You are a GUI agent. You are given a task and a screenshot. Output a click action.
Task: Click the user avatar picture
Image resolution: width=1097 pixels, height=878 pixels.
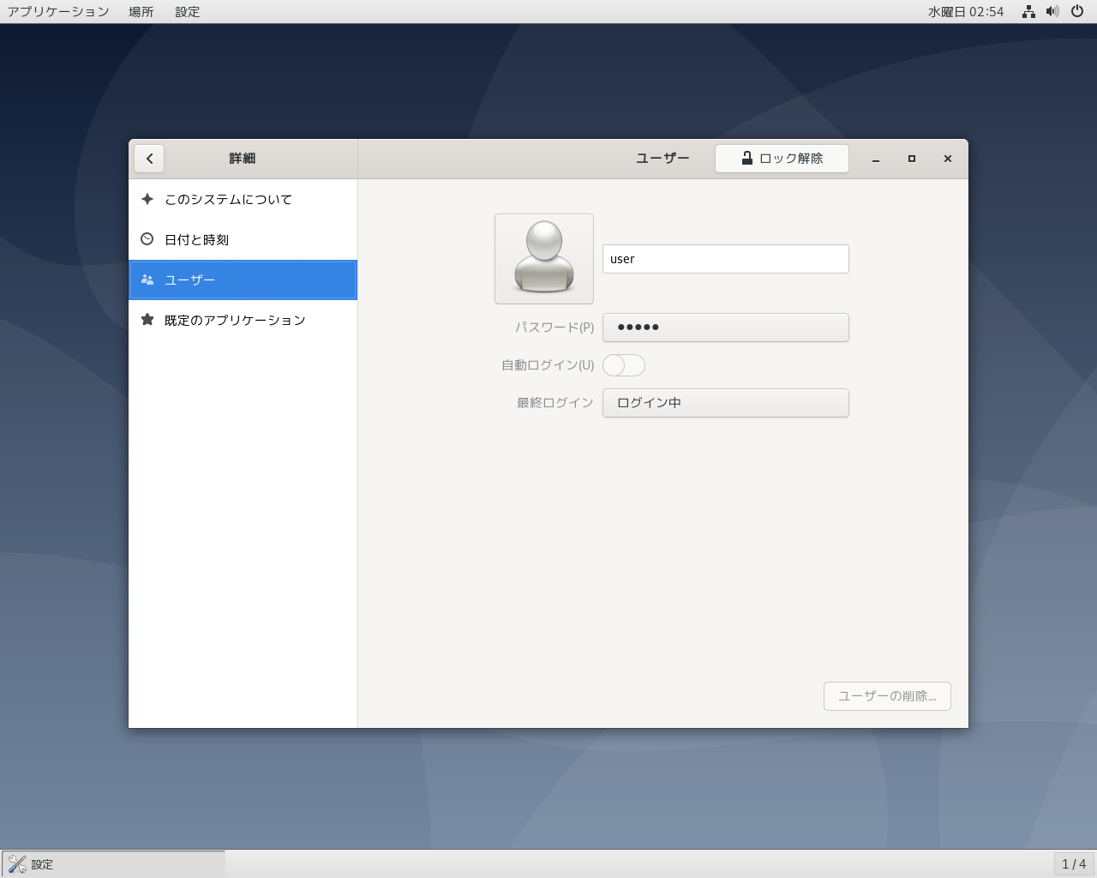click(x=544, y=259)
